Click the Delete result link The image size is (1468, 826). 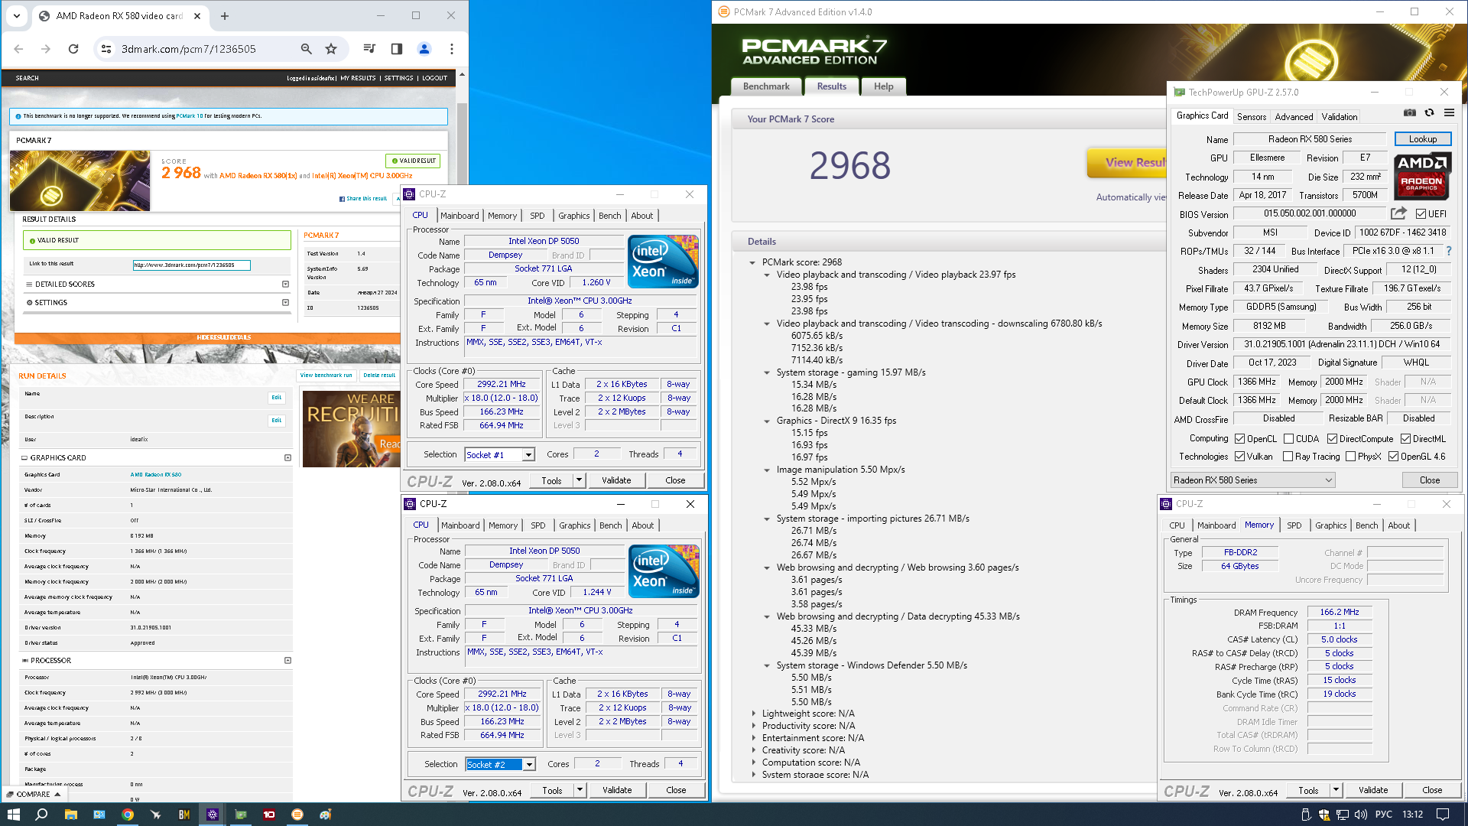(x=379, y=376)
